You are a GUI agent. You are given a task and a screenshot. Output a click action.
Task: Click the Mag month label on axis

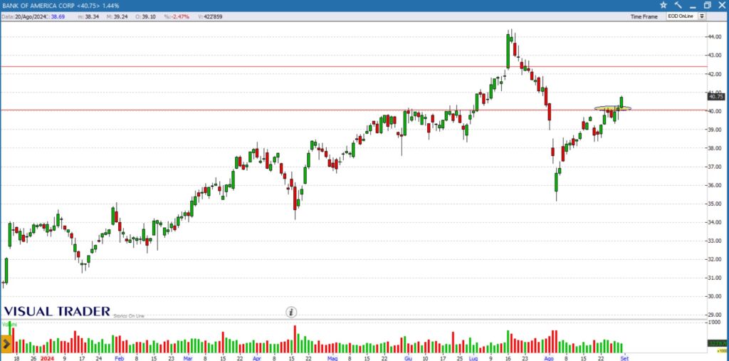332,358
